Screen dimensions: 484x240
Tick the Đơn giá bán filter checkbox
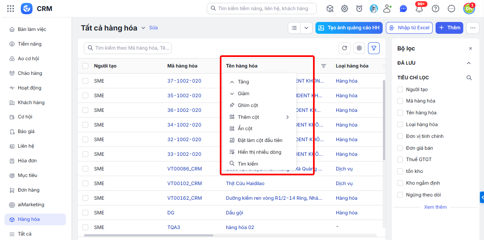[401, 148]
